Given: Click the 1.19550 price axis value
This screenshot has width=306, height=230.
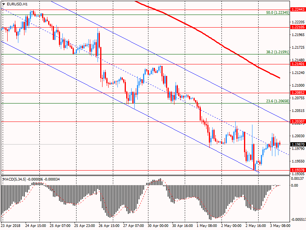Looking at the screenshot, I should click(x=298, y=161).
